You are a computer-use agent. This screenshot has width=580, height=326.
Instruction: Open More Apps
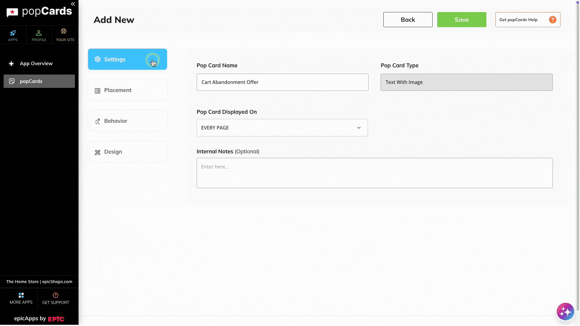coord(21,299)
